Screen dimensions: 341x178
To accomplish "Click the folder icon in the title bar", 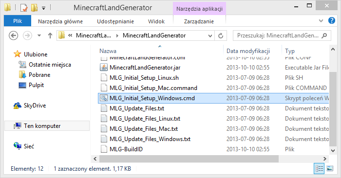I will 8,8.
